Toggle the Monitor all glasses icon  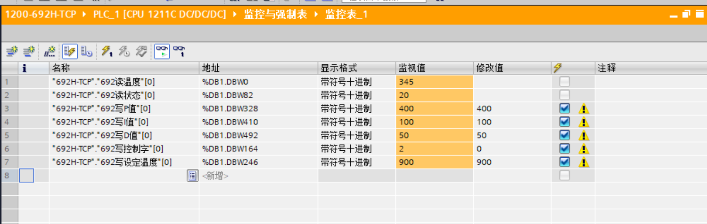[x=162, y=51]
